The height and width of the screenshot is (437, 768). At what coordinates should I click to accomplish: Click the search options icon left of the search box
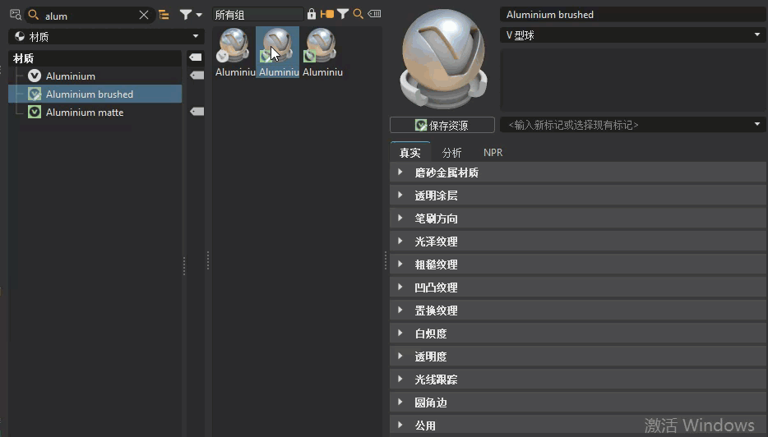(15, 15)
